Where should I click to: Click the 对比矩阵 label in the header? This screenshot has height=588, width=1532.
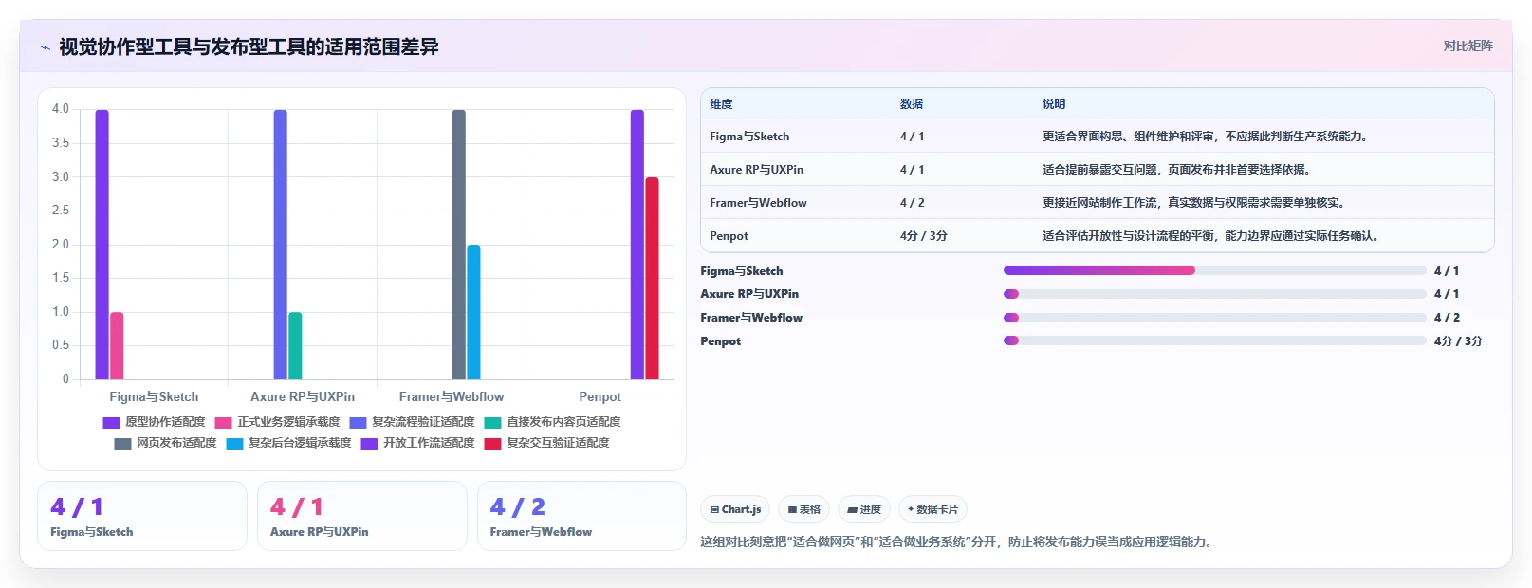pos(1468,46)
